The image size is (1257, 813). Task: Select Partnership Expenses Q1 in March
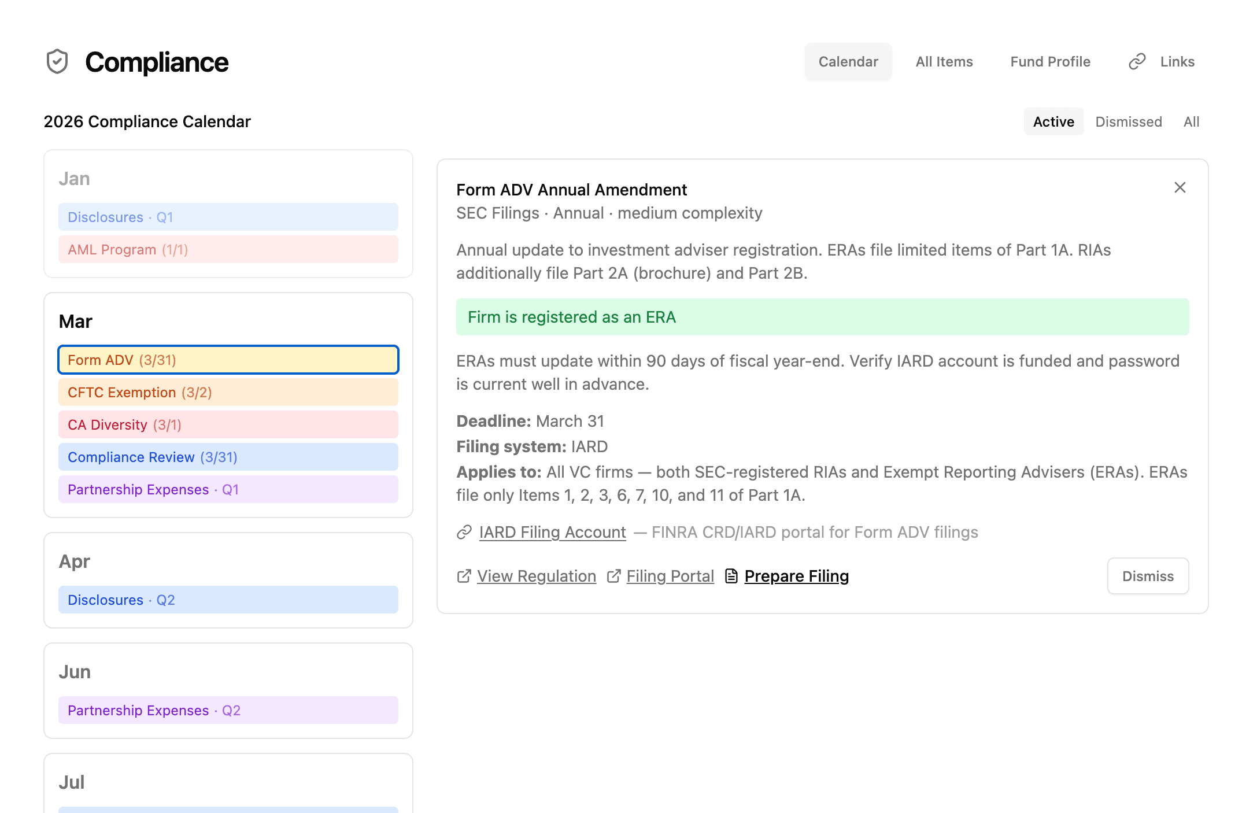[228, 489]
